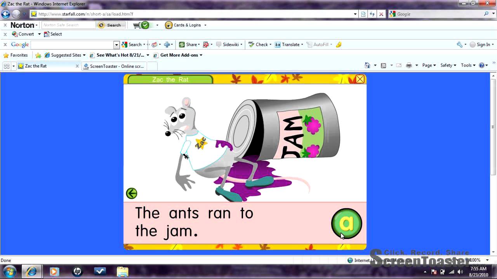Expand the Convert dropdown arrow
The image size is (497, 279).
[x=39, y=34]
